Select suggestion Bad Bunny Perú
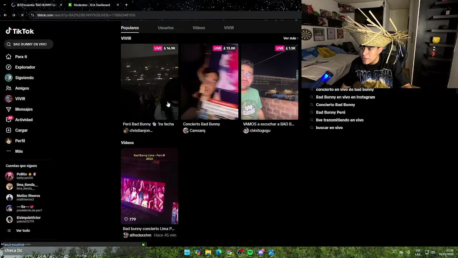Viewport: 458px width, 258px height. coord(331,113)
